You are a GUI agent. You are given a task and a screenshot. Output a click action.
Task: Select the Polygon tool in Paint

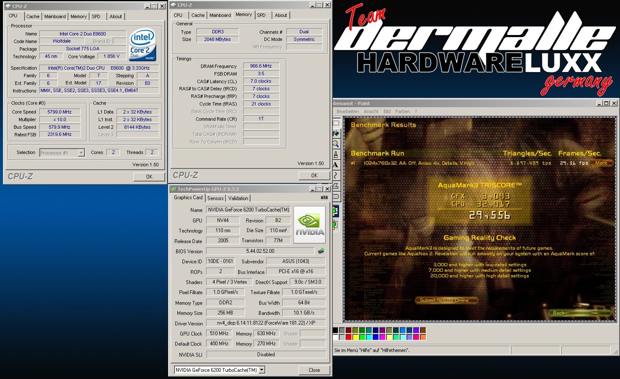[336, 186]
